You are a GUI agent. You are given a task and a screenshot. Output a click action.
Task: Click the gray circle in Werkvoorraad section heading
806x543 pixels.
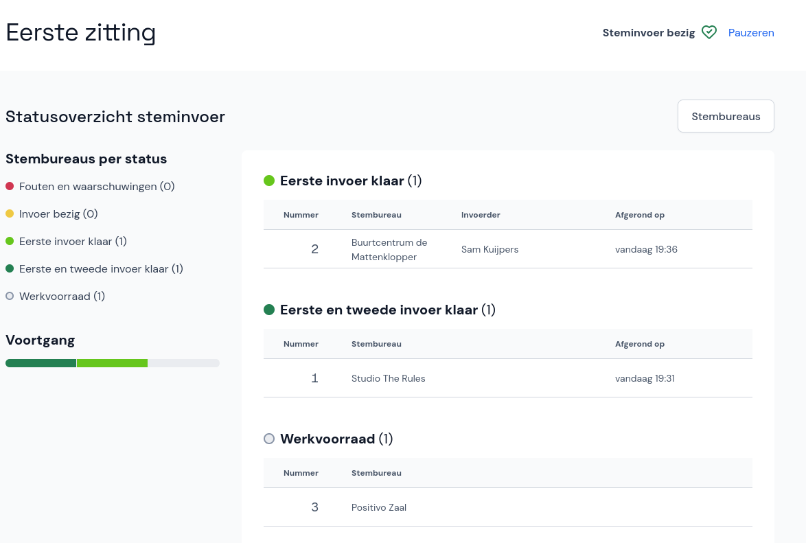(269, 439)
